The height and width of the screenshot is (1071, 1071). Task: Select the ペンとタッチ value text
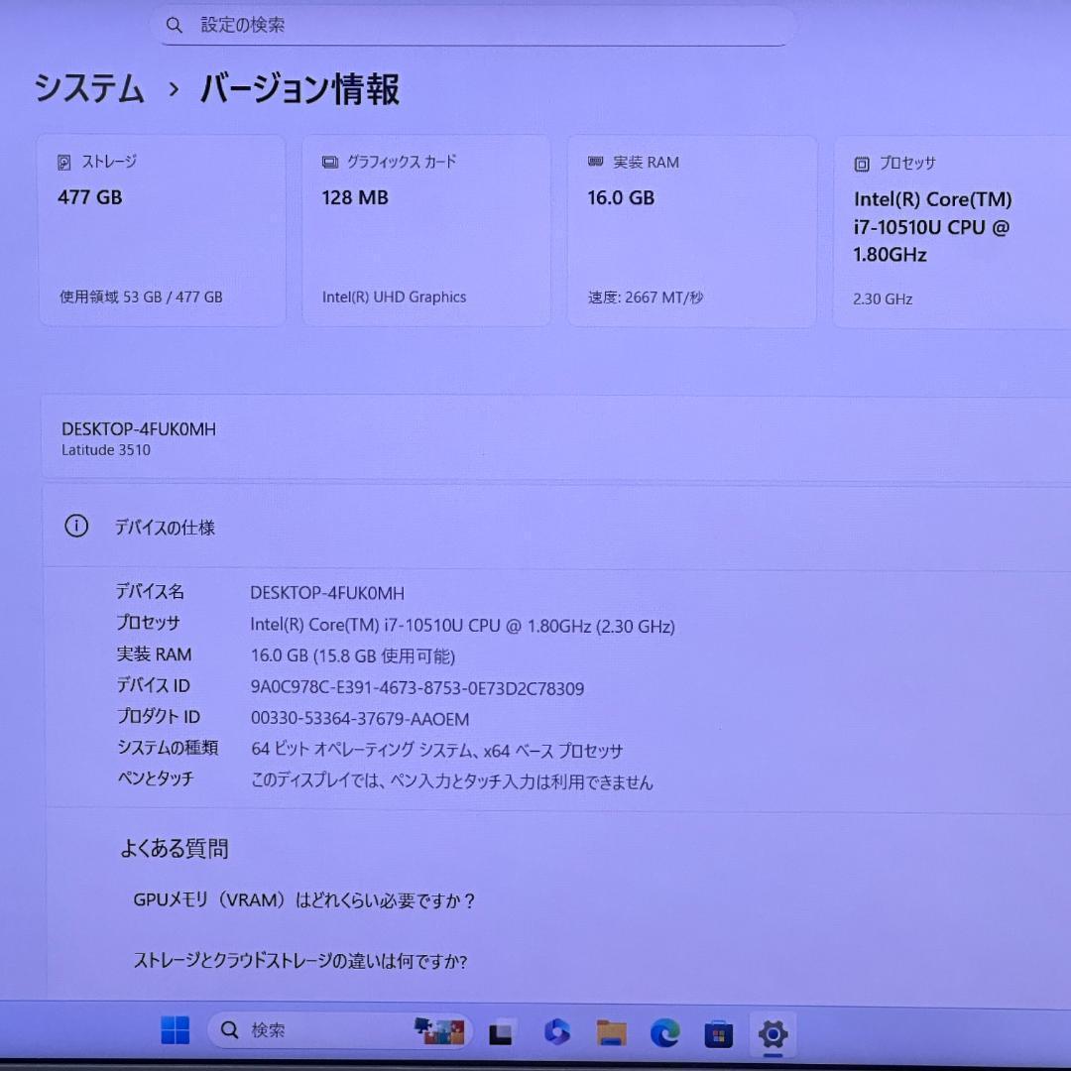452,781
